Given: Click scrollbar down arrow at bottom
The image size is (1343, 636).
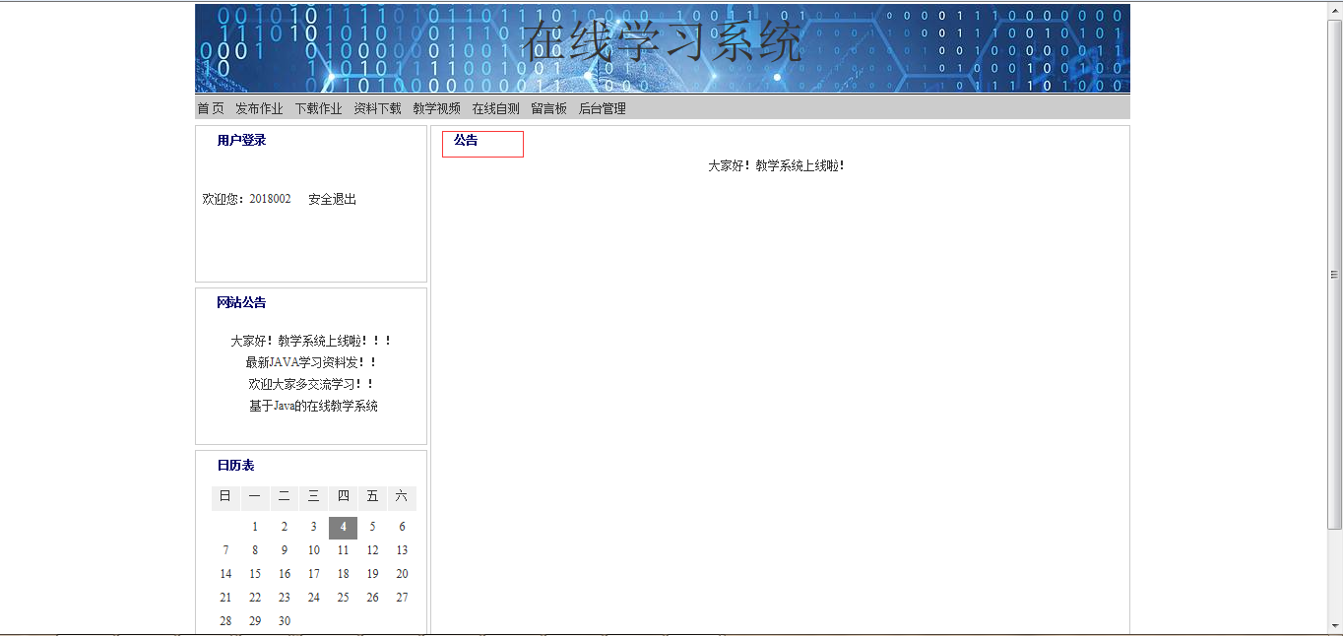Looking at the screenshot, I should point(1334,625).
